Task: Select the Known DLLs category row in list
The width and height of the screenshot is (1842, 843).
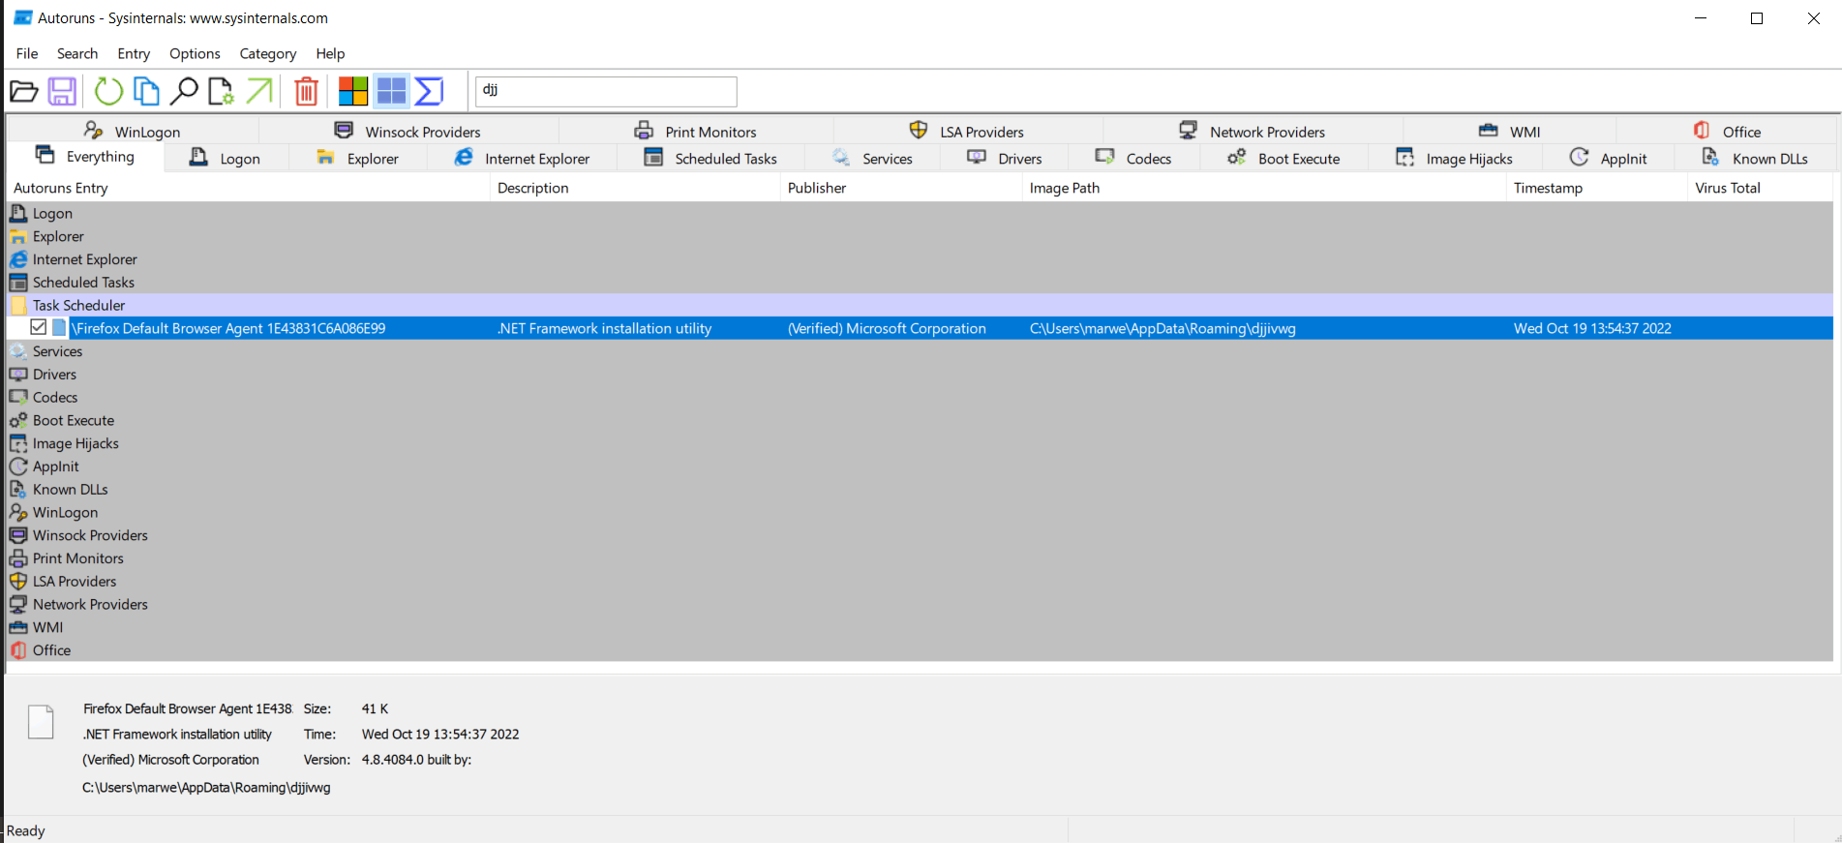Action: [921, 489]
